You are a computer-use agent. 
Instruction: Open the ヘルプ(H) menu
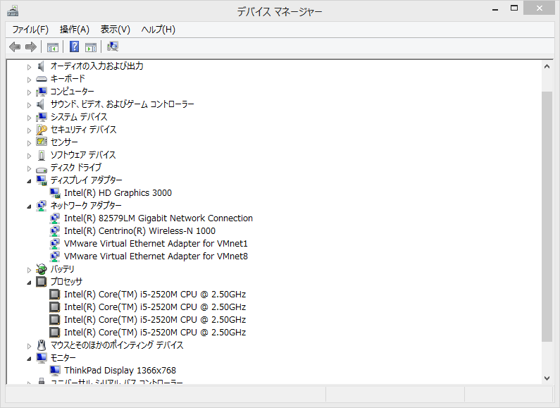click(x=158, y=30)
